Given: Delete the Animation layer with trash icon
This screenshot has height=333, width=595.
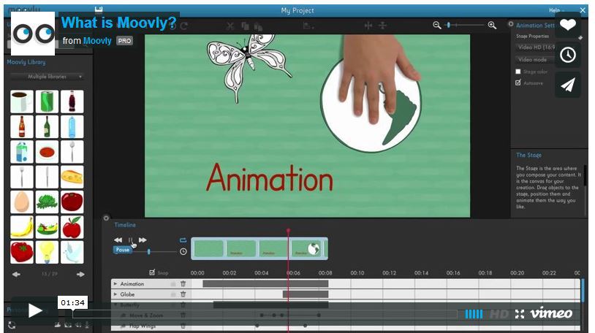Looking at the screenshot, I should (183, 283).
